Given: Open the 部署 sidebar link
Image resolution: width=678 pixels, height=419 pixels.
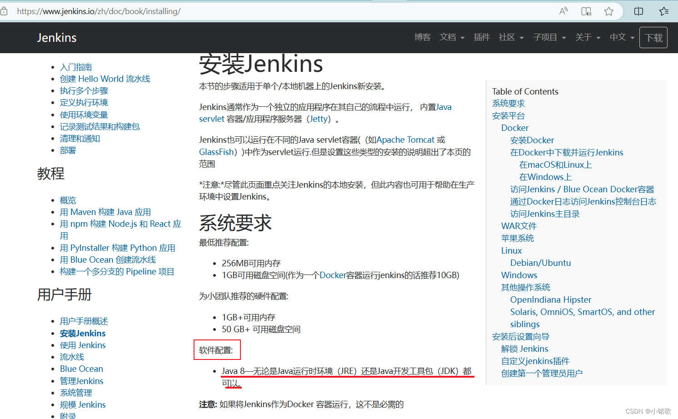Looking at the screenshot, I should [68, 150].
